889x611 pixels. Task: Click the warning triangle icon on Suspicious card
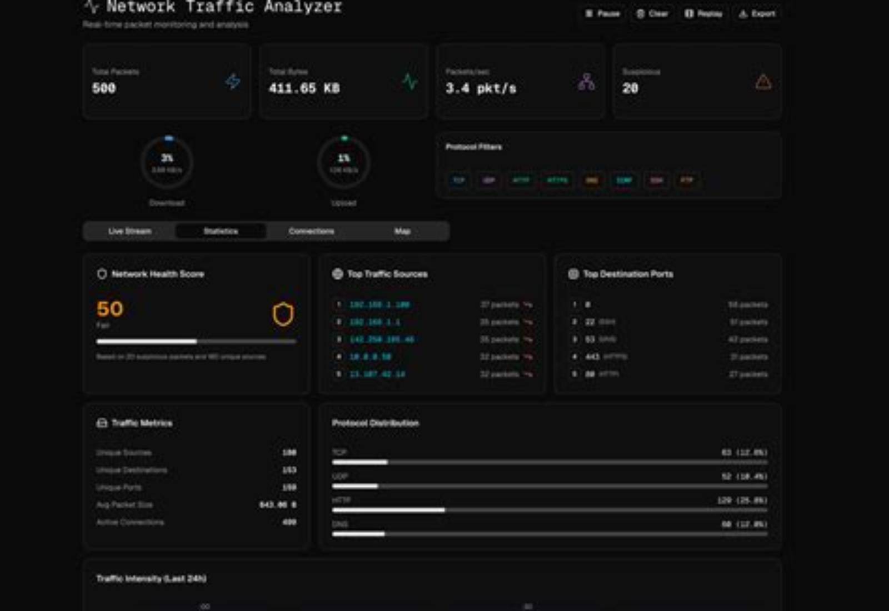(x=763, y=82)
